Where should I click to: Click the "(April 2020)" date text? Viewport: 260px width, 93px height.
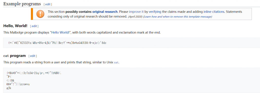tap(135, 17)
